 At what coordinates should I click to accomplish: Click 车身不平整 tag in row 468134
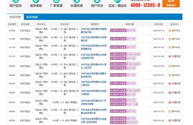coord(132,104)
